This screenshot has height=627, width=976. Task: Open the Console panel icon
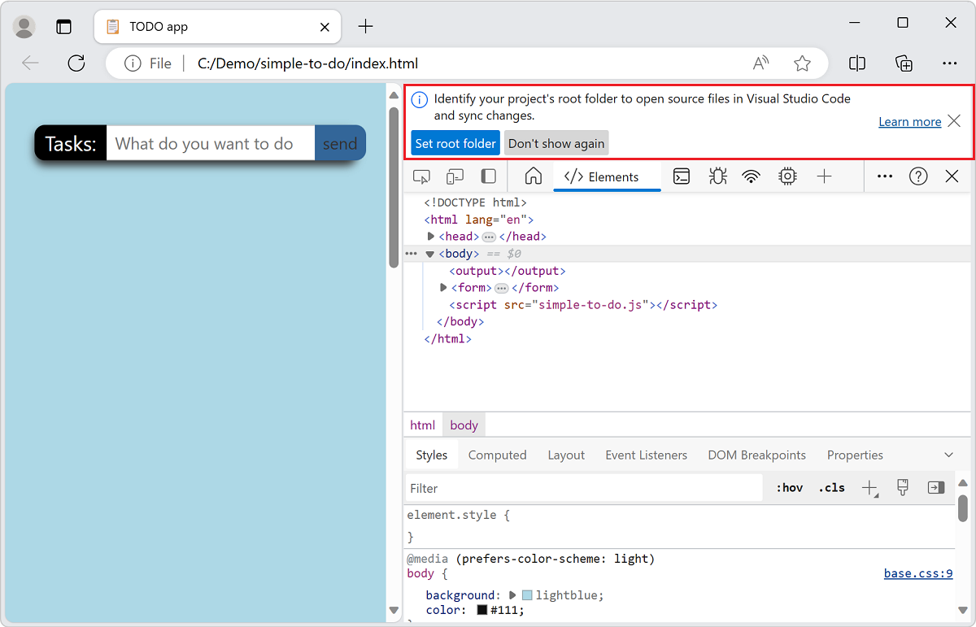tap(682, 176)
